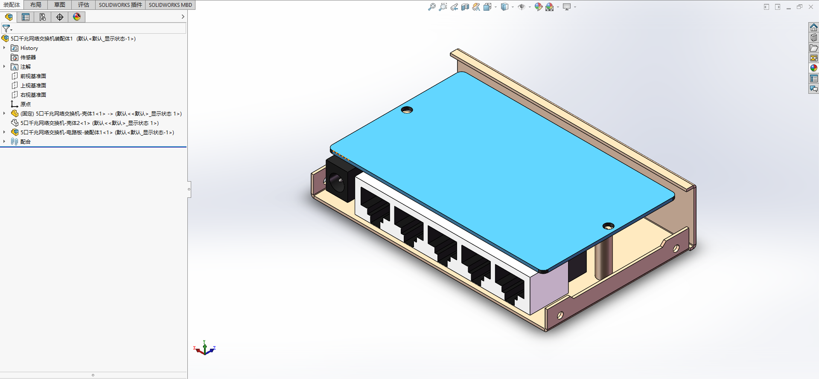The image size is (819, 379).
Task: Click collapse-left document pane arrow
Action: [x=767, y=7]
